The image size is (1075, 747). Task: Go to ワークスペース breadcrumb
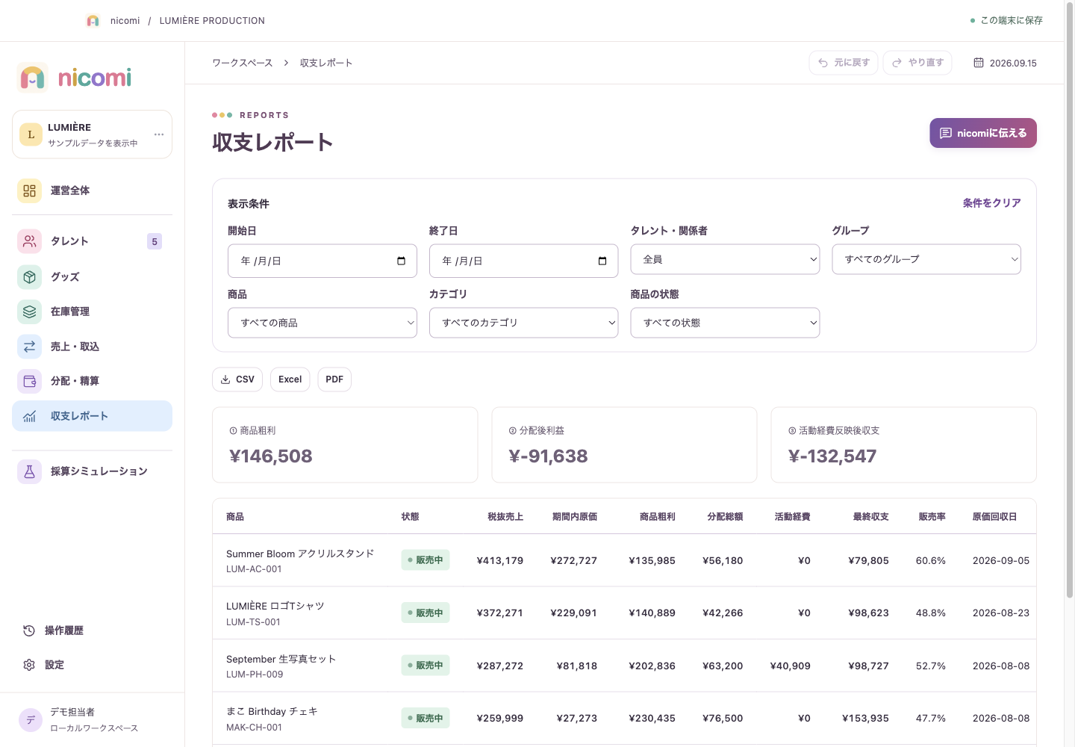click(243, 63)
